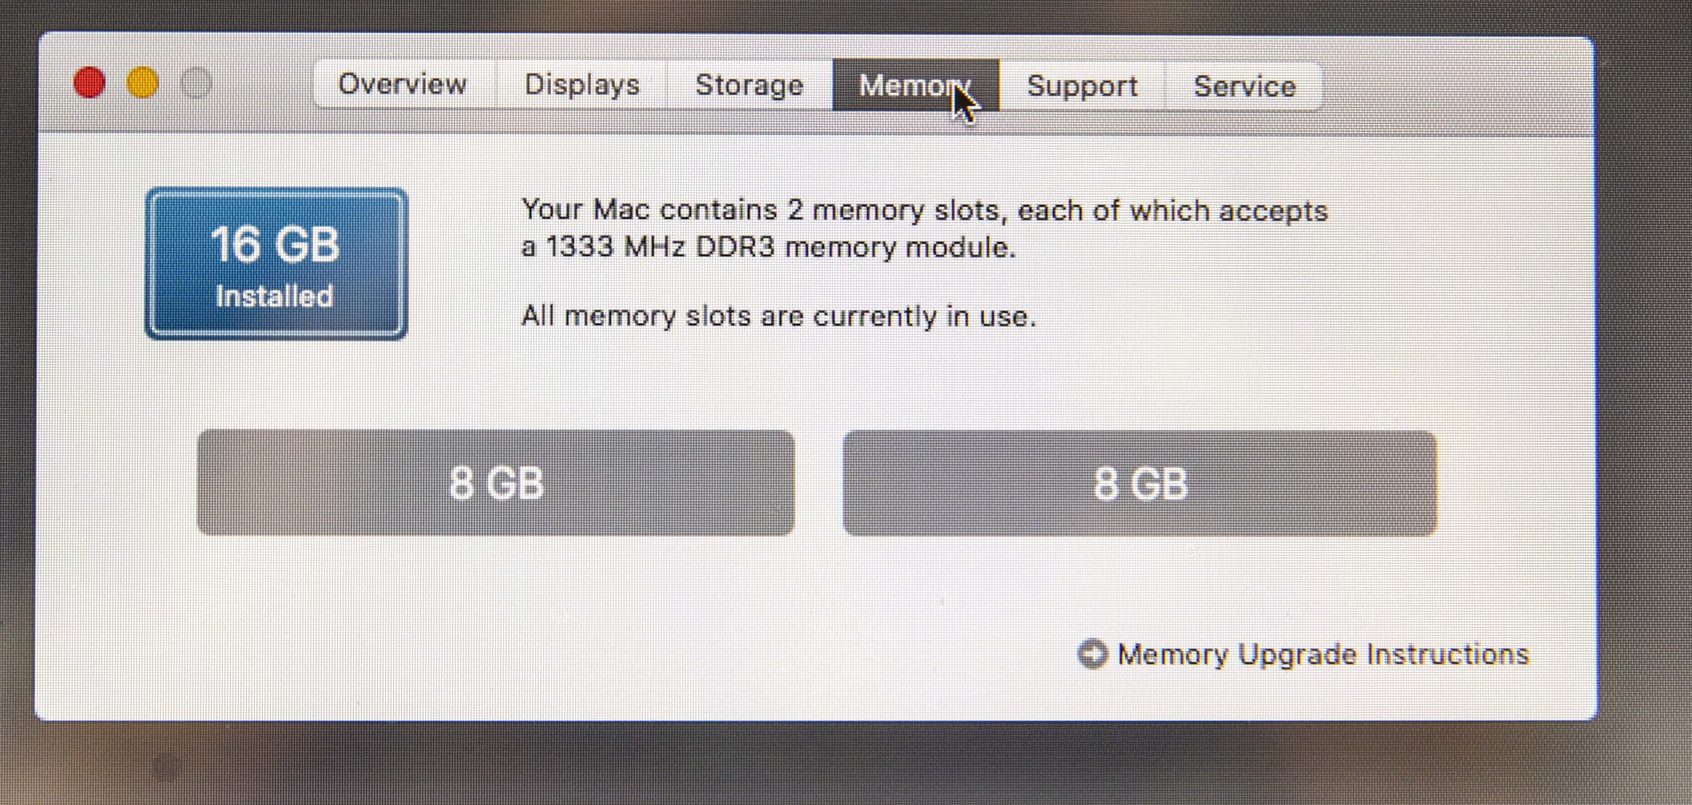Switch to the Overview tab
The height and width of the screenshot is (805, 1692).
[402, 84]
